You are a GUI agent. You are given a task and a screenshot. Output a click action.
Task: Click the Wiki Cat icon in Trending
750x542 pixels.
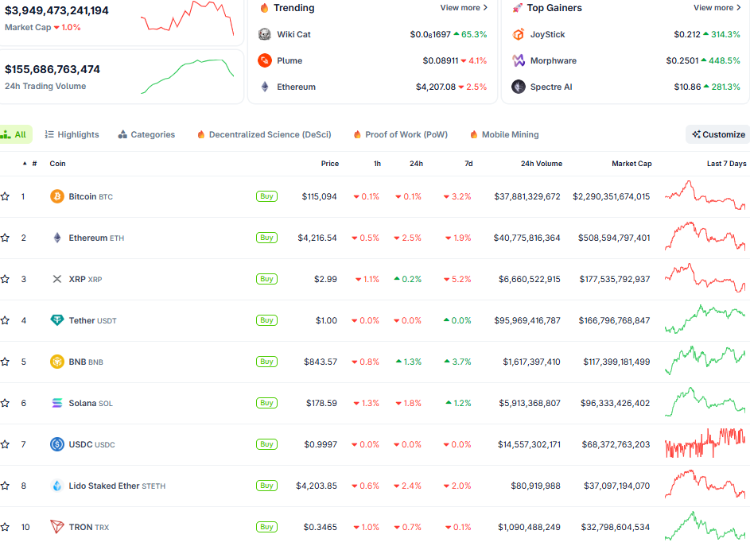(262, 34)
